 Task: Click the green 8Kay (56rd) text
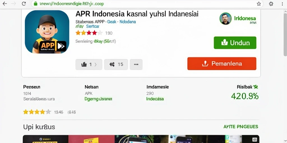105,41
